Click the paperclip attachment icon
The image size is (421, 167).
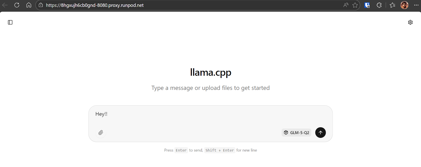(101, 133)
